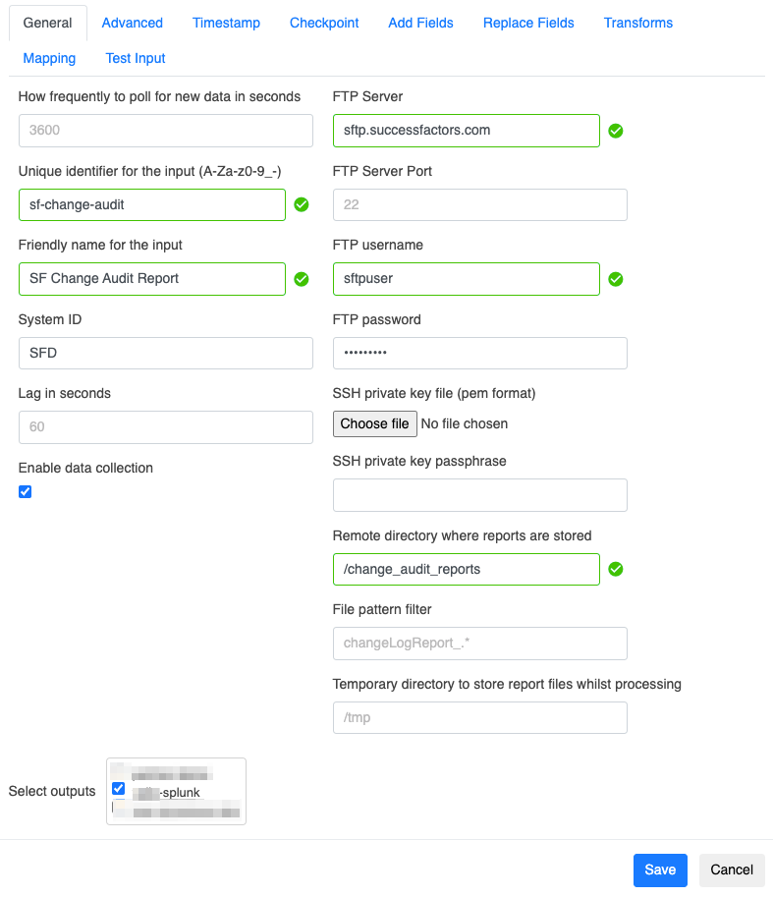Cancel the configuration changes
Screen dimensions: 773x897
pos(731,869)
